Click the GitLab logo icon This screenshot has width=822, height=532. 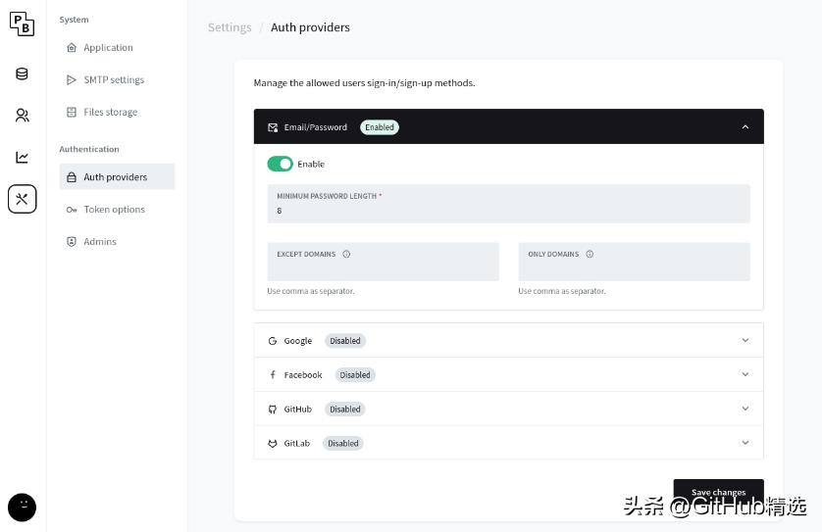(x=273, y=444)
